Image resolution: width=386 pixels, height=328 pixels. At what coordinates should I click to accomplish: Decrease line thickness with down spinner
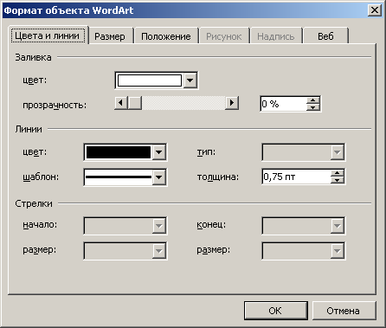coord(338,180)
